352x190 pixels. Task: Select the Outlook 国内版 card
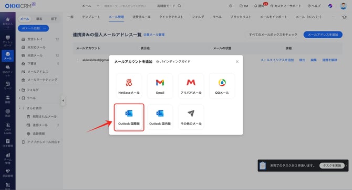pos(160,117)
